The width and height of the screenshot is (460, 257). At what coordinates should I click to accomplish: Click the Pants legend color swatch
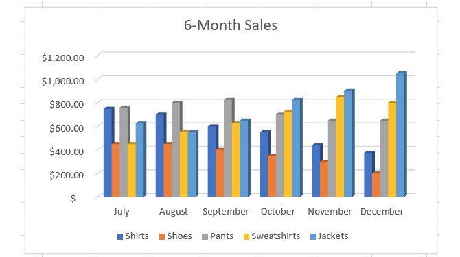[x=205, y=237]
